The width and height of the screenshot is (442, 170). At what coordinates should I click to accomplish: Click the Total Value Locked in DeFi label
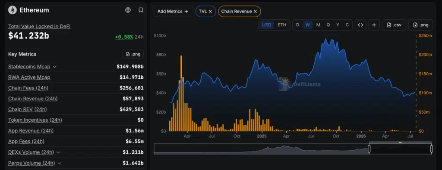pyautogui.click(x=39, y=26)
